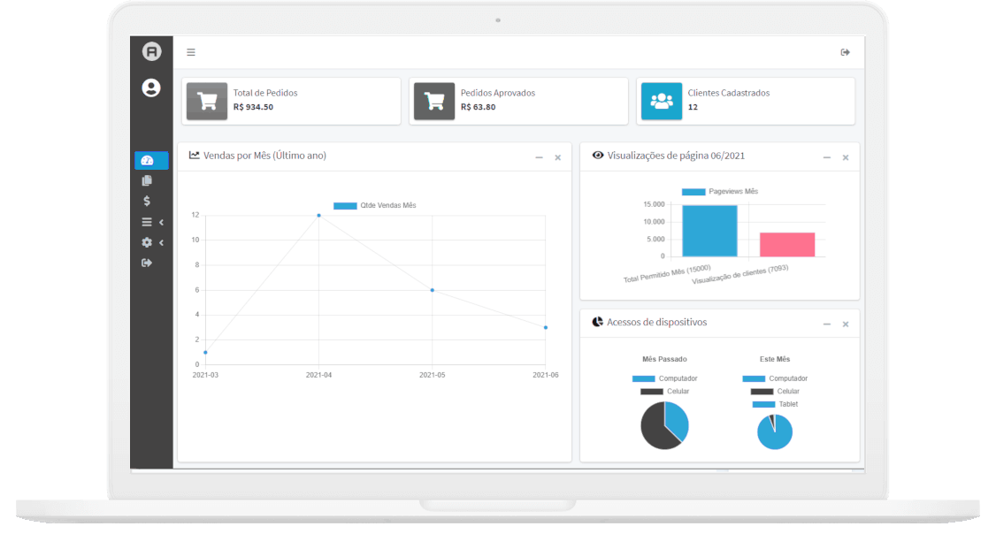Click the 2021-03 data point on sales chart
Screen dimensions: 996x557
pos(205,353)
